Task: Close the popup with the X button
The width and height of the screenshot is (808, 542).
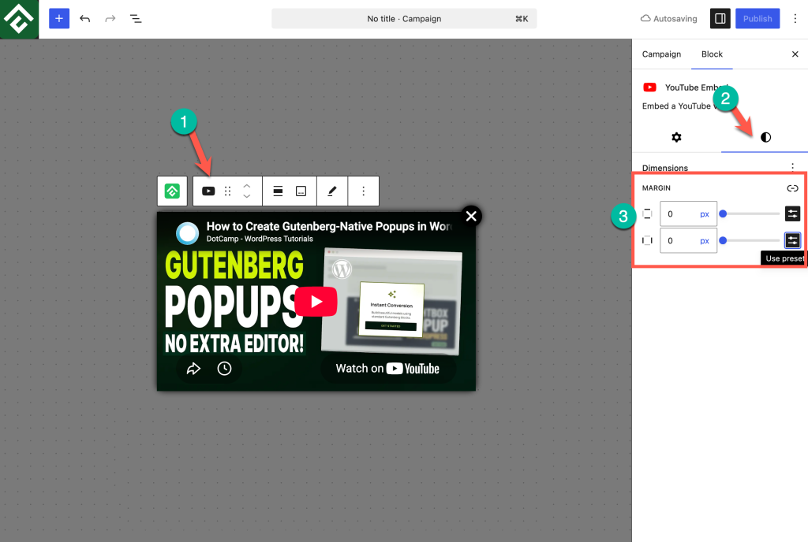Action: click(471, 216)
